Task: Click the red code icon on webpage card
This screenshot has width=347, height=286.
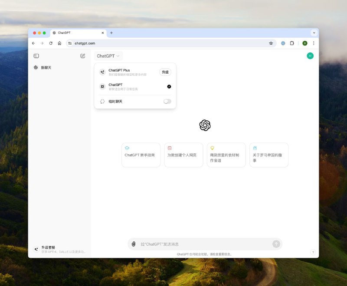Action: click(x=170, y=148)
